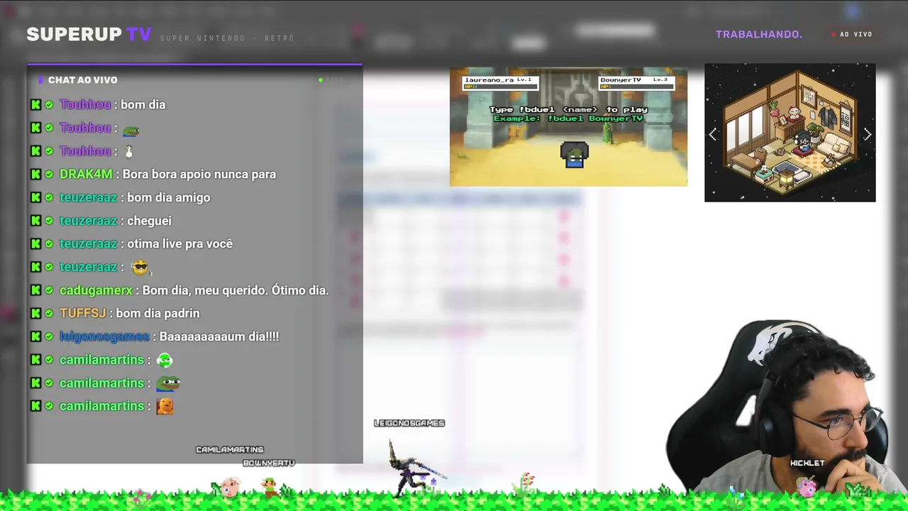
Task: Click the Mario-style sprite under the BOWNYERTV label
Action: (268, 486)
